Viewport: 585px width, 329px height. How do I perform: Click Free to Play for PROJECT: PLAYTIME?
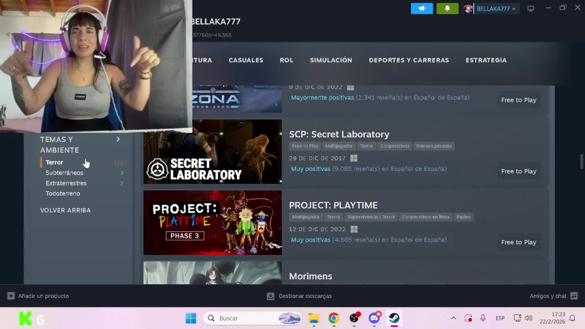(x=519, y=242)
